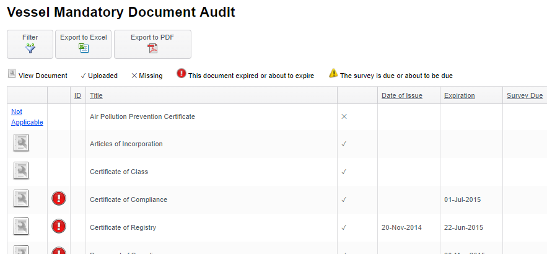Image resolution: width=547 pixels, height=254 pixels.
Task: Select Certificate of Class title text
Action: click(119, 172)
